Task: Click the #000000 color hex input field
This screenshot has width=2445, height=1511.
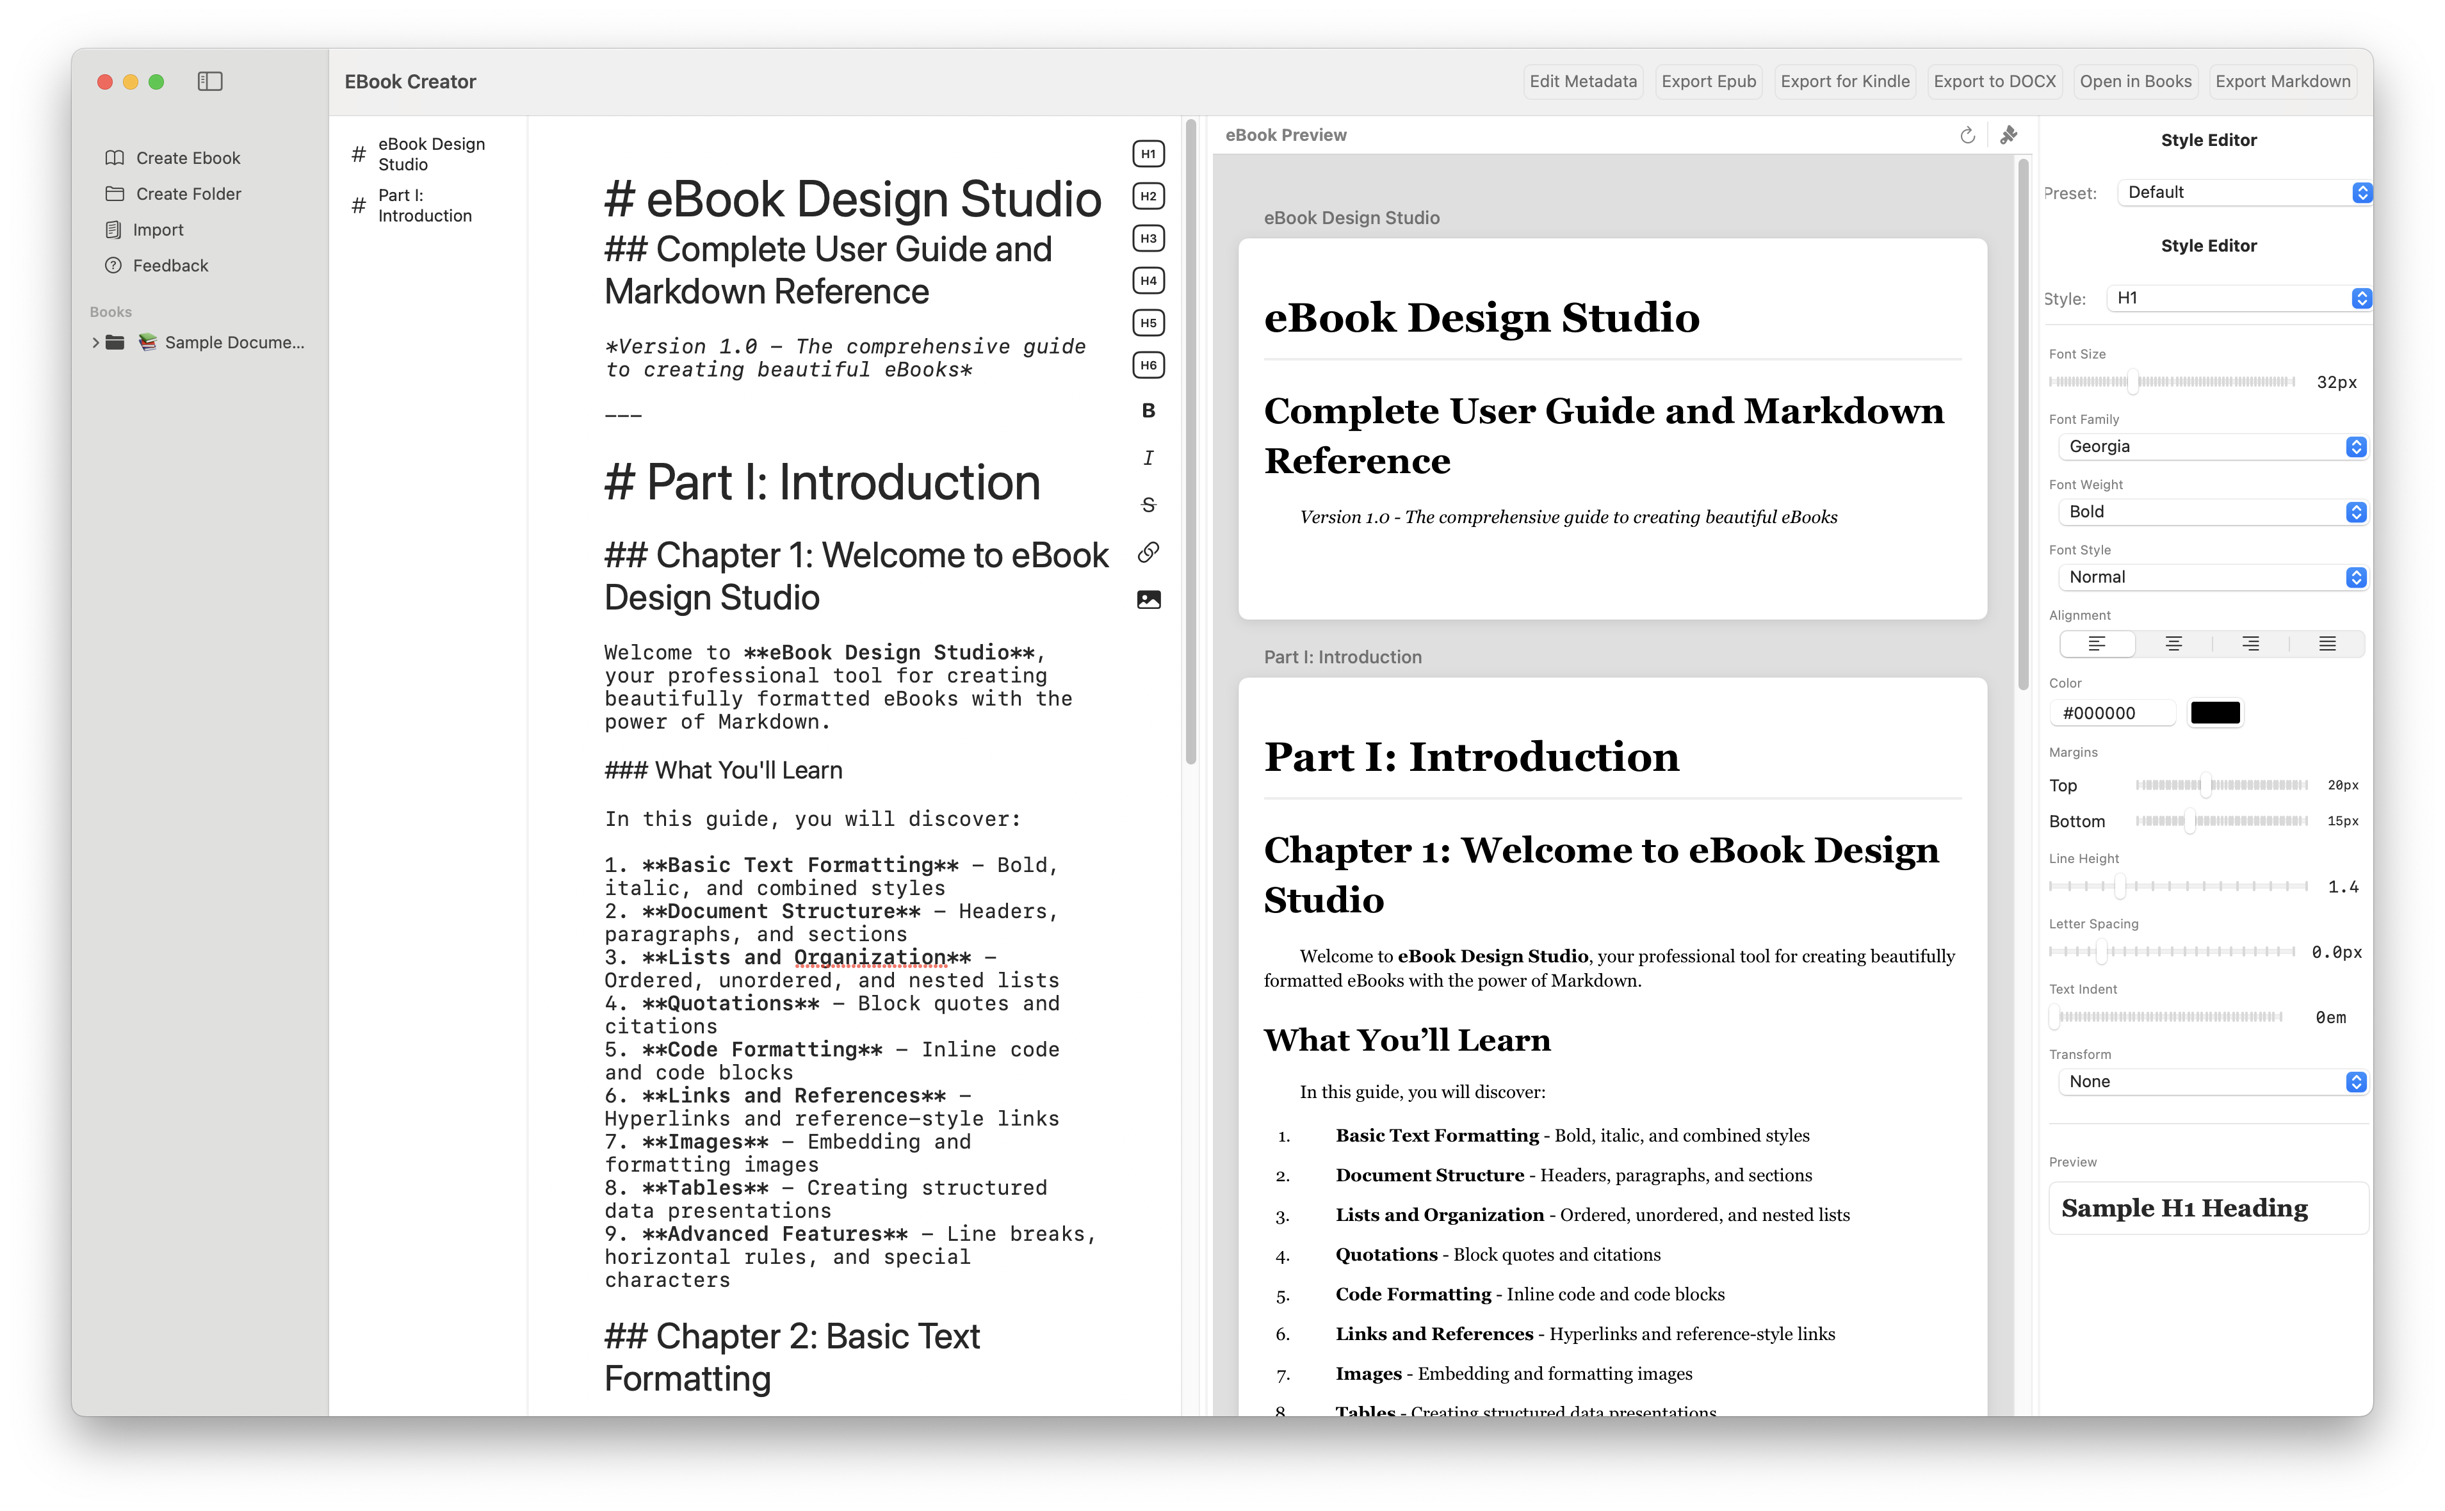Action: click(2114, 711)
